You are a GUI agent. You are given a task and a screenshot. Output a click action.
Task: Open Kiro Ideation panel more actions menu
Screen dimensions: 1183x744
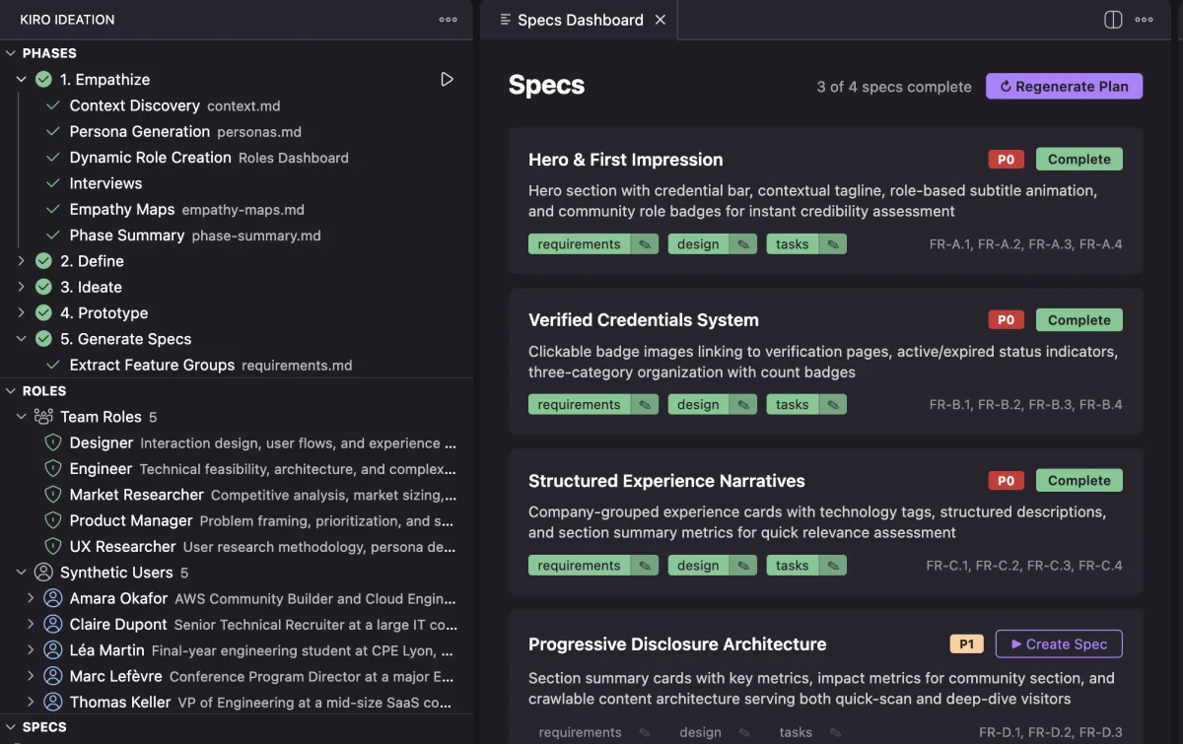point(448,20)
